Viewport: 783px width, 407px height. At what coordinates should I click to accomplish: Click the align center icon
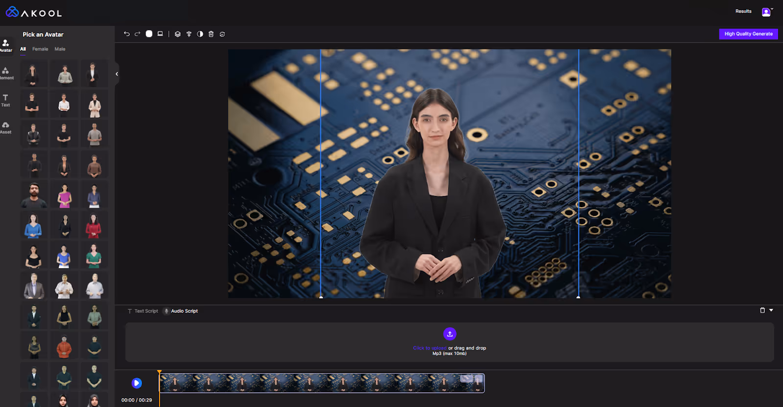(189, 34)
